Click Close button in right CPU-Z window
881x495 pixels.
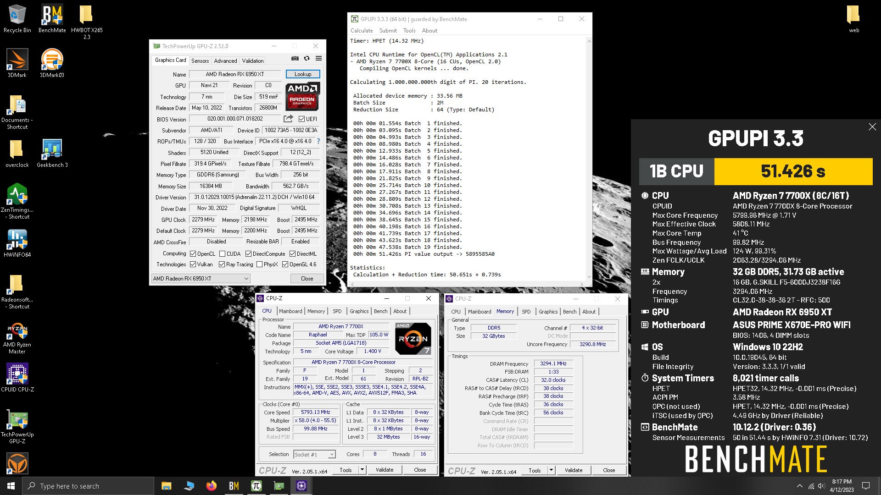point(609,470)
